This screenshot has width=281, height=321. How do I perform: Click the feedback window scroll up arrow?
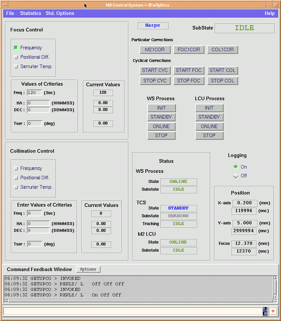coord(275,278)
